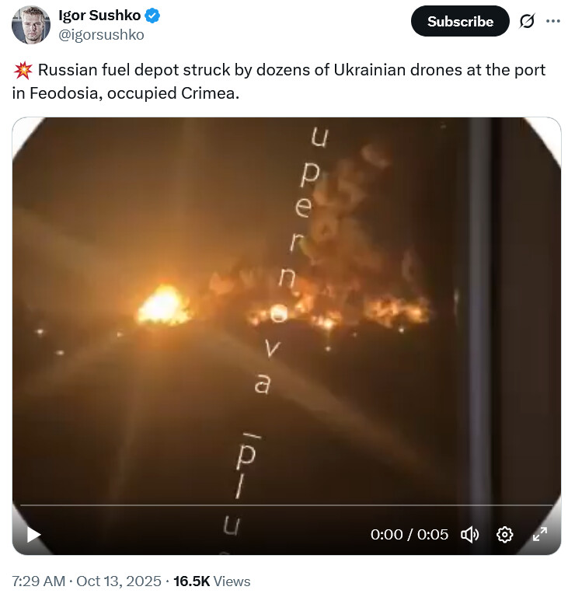Open the Igor Sushko display name link
This screenshot has height=597, width=575.
click(99, 16)
